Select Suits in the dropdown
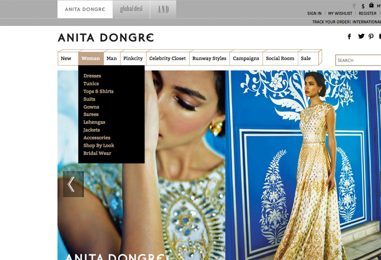Image resolution: width=381 pixels, height=260 pixels. click(89, 99)
